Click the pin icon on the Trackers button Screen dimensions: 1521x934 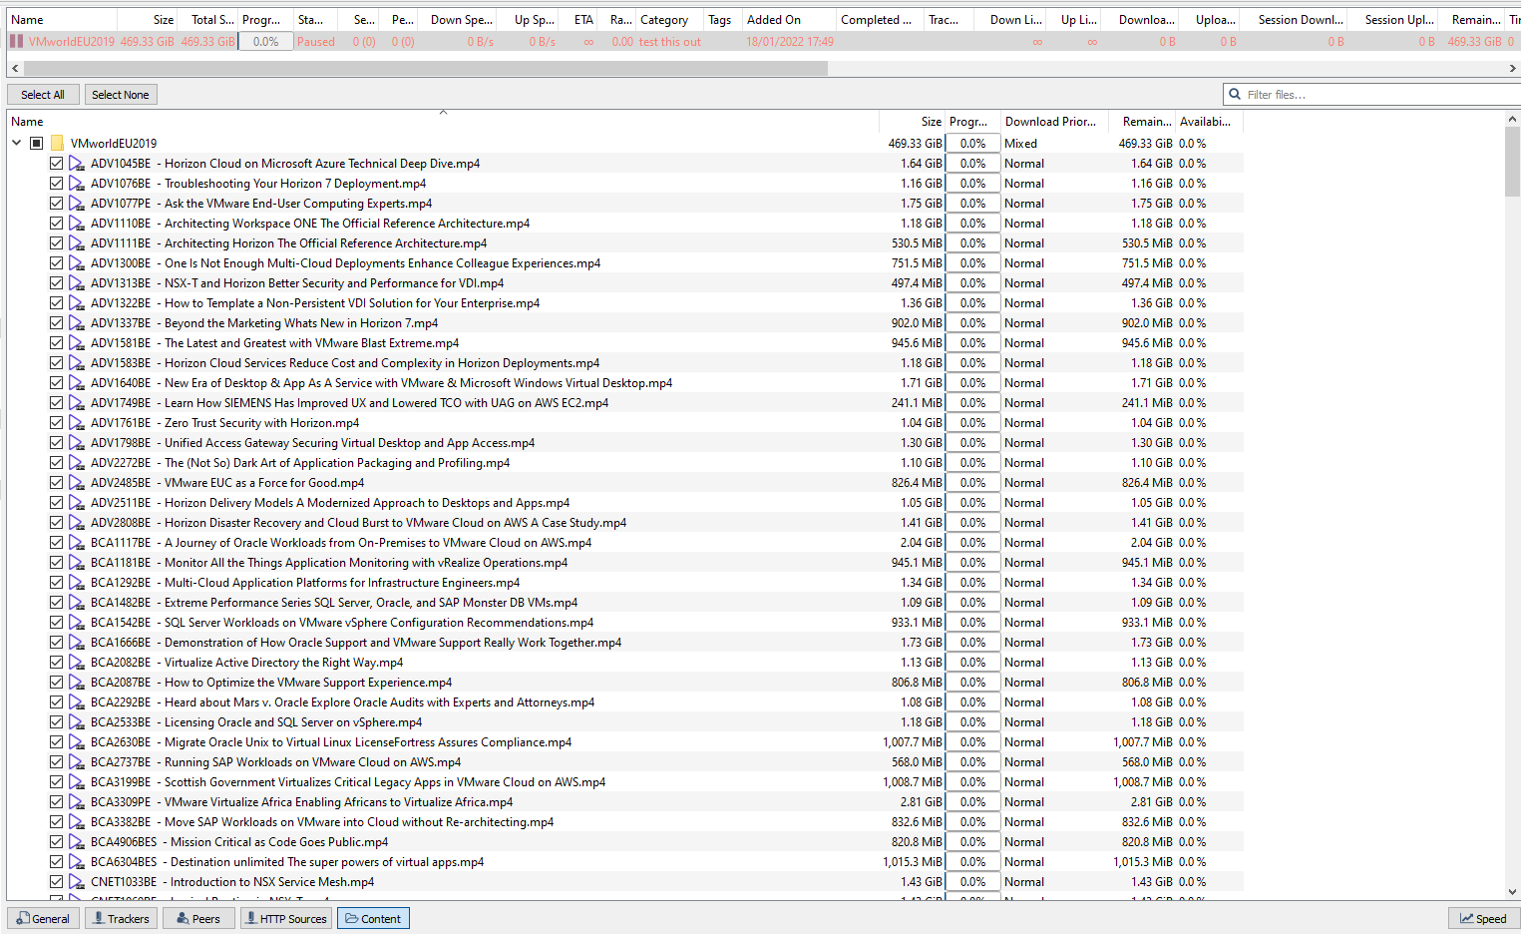(x=99, y=917)
